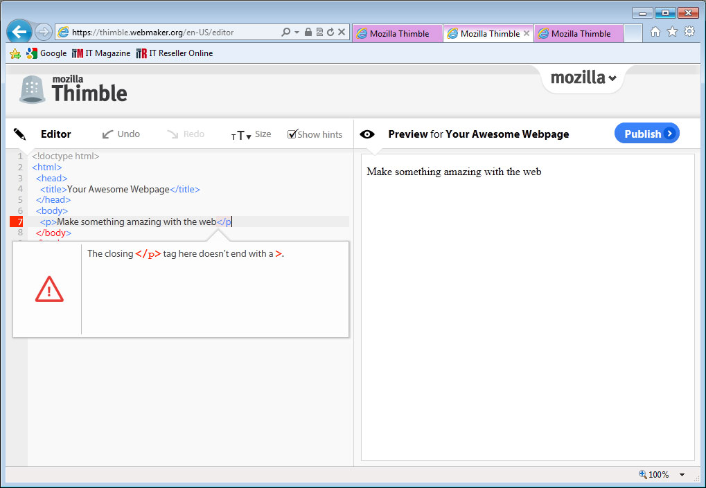706x488 pixels.
Task: Click the opening html tag line
Action: (x=47, y=168)
